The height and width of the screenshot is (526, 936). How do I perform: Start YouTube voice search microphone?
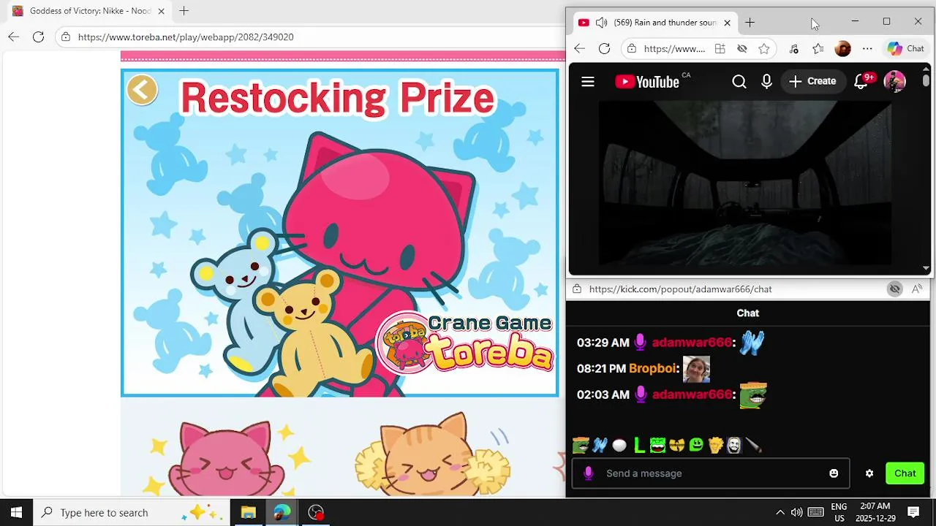[766, 82]
